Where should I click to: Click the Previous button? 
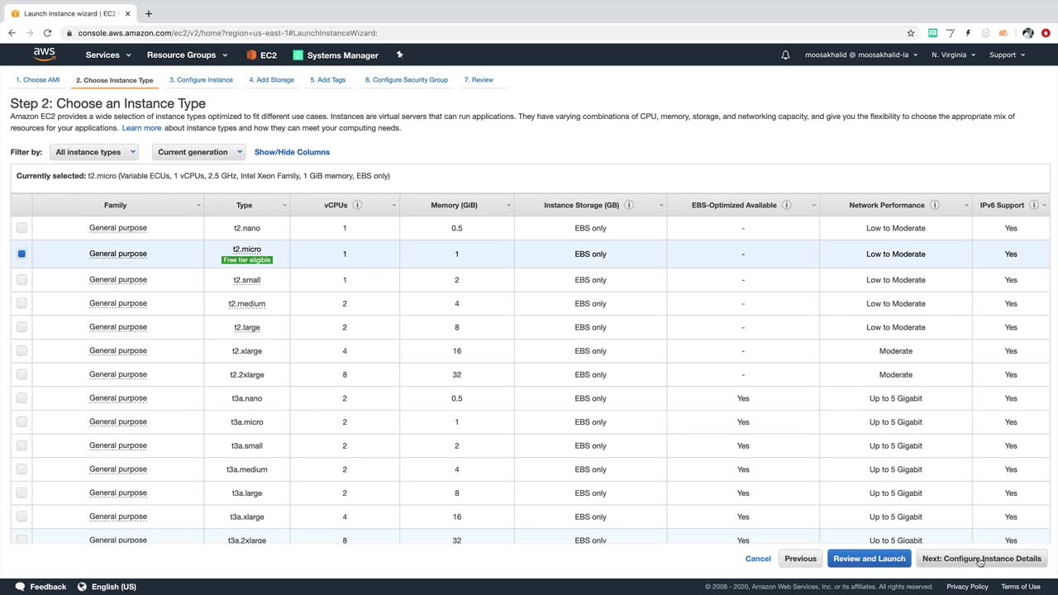800,559
